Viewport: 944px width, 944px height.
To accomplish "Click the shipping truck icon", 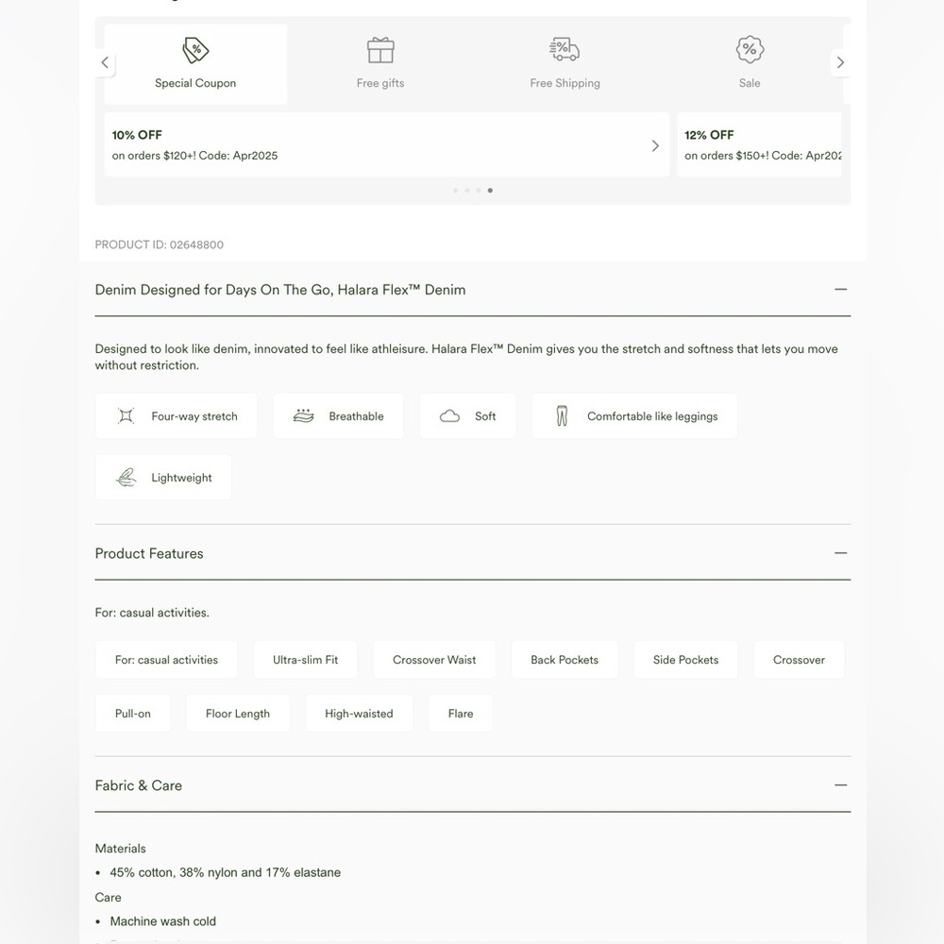I will (565, 50).
